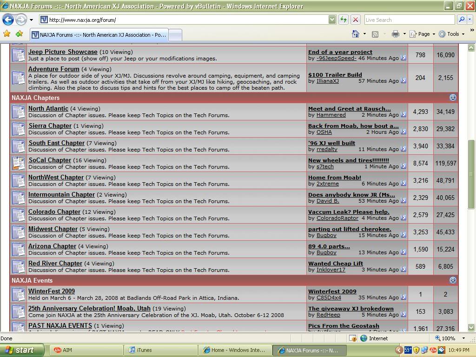Open the address bar history dropdown

(x=332, y=20)
